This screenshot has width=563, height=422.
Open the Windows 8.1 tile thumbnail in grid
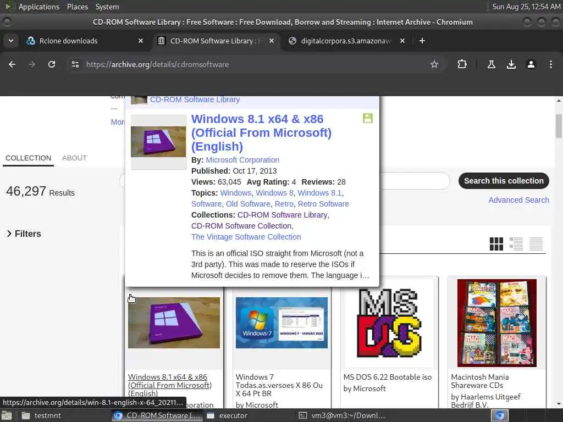[174, 323]
